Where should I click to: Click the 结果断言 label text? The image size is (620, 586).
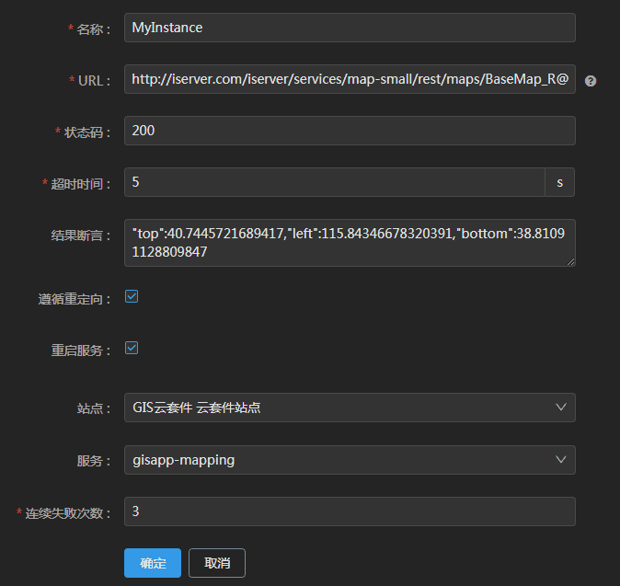click(81, 236)
